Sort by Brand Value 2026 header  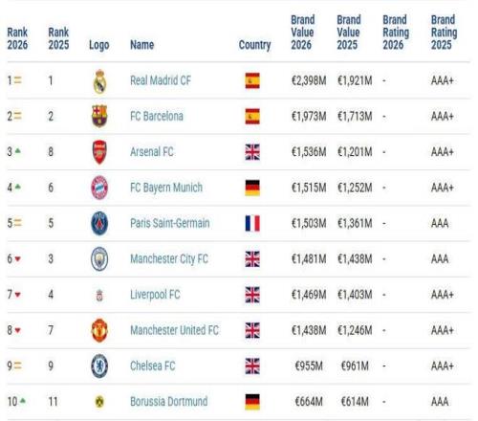pyautogui.click(x=303, y=33)
